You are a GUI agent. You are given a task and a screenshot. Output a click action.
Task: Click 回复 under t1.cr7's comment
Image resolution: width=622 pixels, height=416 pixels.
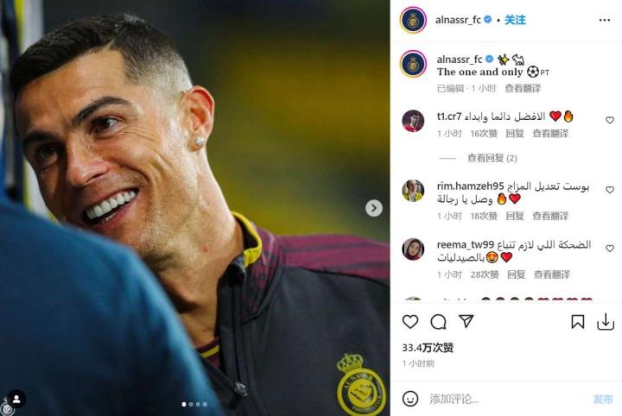click(515, 134)
